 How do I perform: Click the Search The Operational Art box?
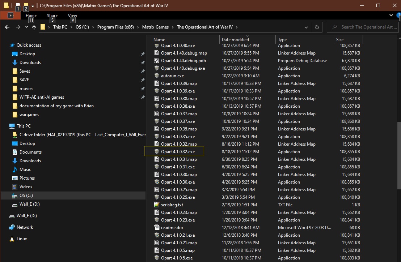[362, 27]
